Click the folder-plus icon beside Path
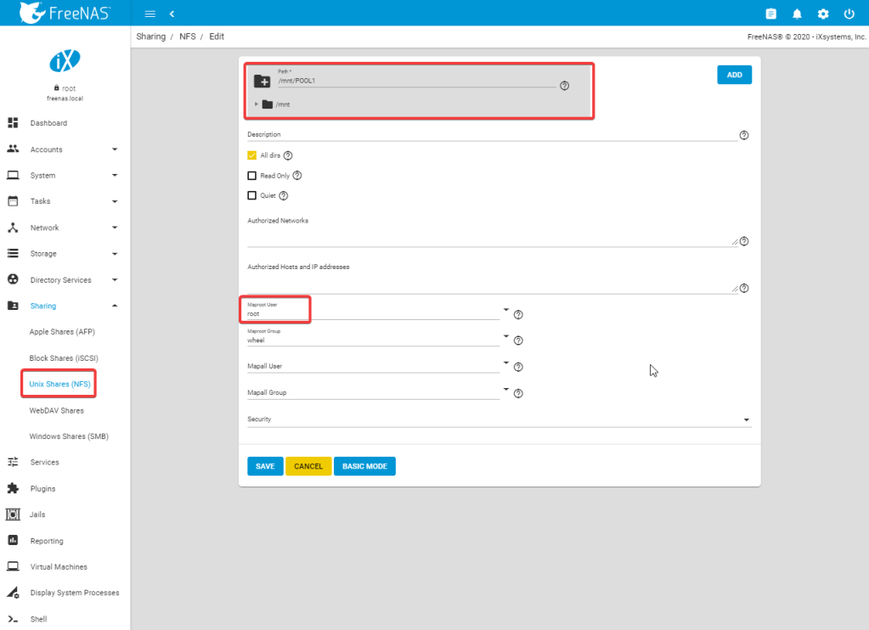The height and width of the screenshot is (630, 869). tap(262, 82)
